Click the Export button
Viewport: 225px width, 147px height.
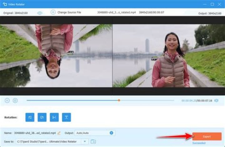(x=207, y=136)
